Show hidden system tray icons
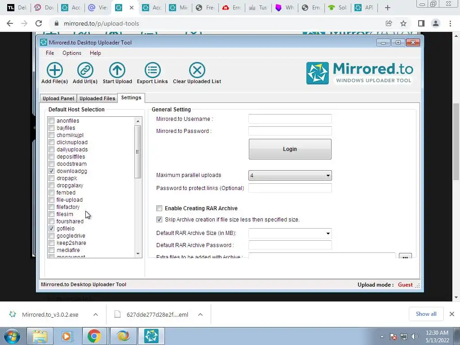The width and height of the screenshot is (460, 345). pos(382,336)
